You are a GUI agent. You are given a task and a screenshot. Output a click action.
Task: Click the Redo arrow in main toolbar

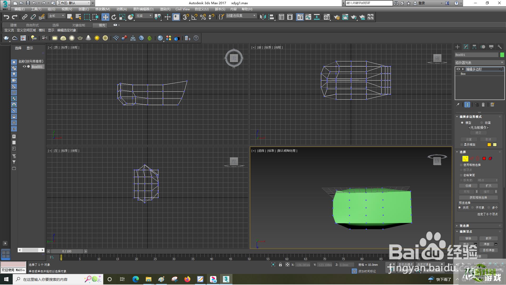point(15,17)
